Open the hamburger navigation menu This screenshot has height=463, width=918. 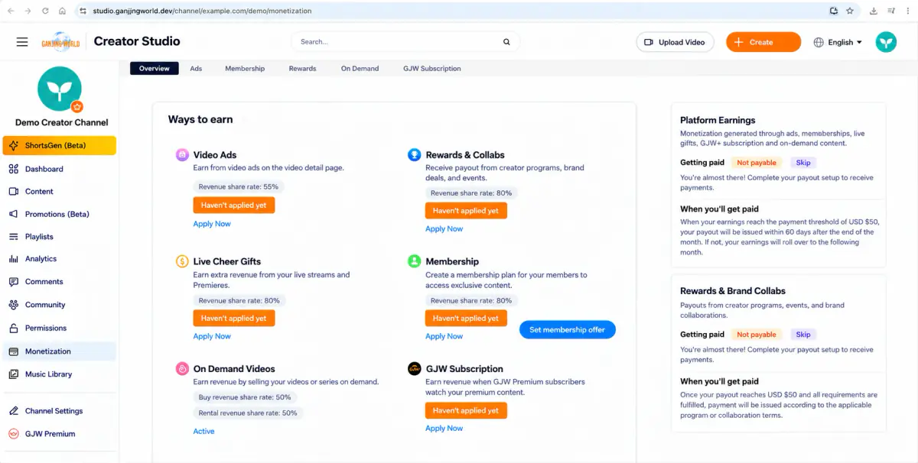point(22,42)
